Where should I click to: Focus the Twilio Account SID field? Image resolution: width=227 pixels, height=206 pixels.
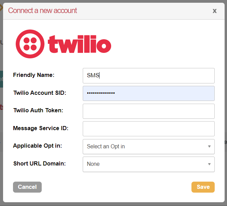coord(148,93)
